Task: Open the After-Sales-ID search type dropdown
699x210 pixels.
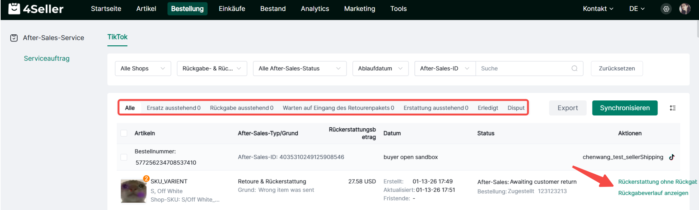Action: click(x=444, y=68)
